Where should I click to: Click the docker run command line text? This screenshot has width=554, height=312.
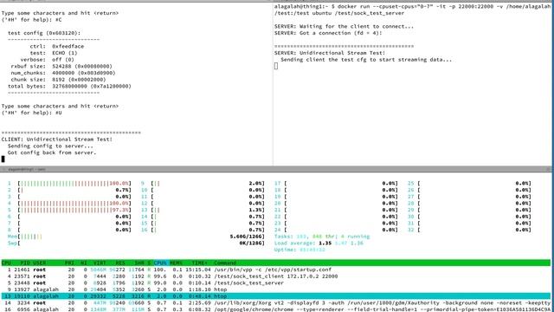[x=412, y=10]
